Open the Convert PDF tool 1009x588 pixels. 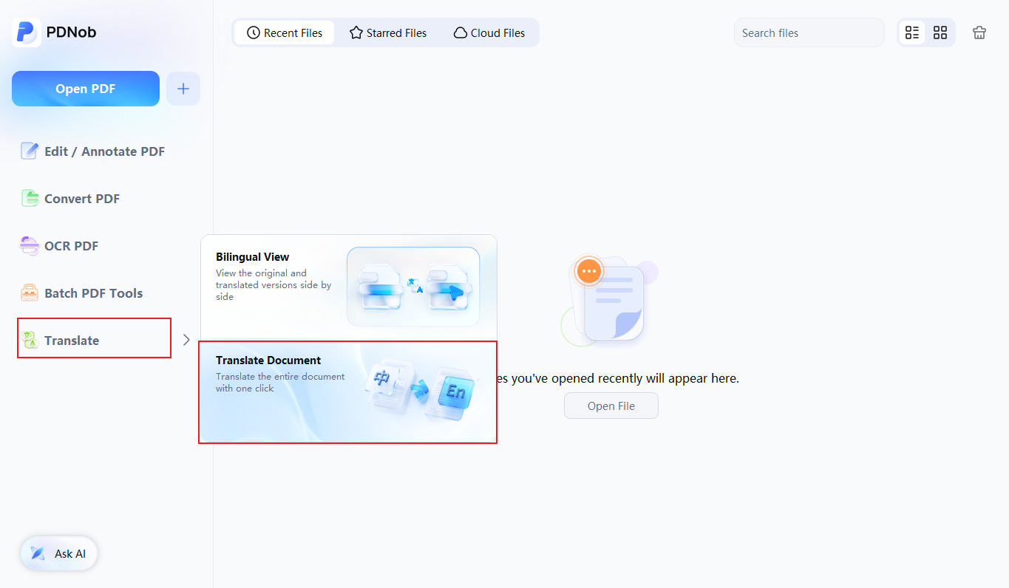[x=71, y=199]
